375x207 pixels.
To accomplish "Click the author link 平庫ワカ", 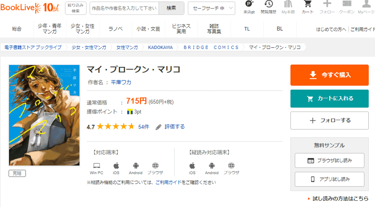I will tap(121, 82).
